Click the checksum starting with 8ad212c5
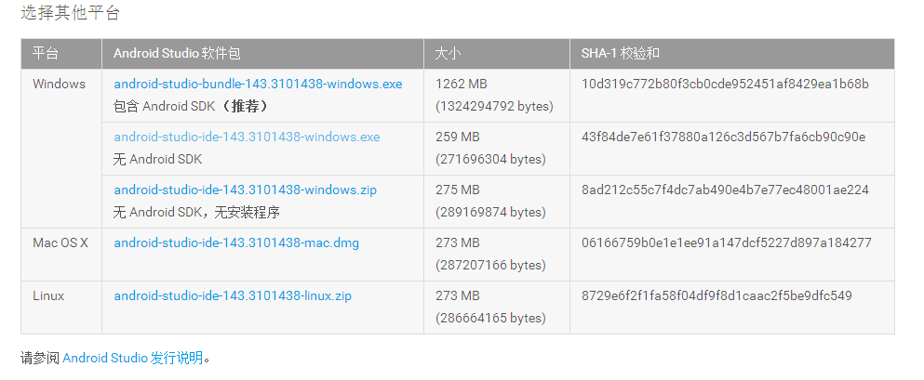This screenshot has width=924, height=380. (725, 190)
